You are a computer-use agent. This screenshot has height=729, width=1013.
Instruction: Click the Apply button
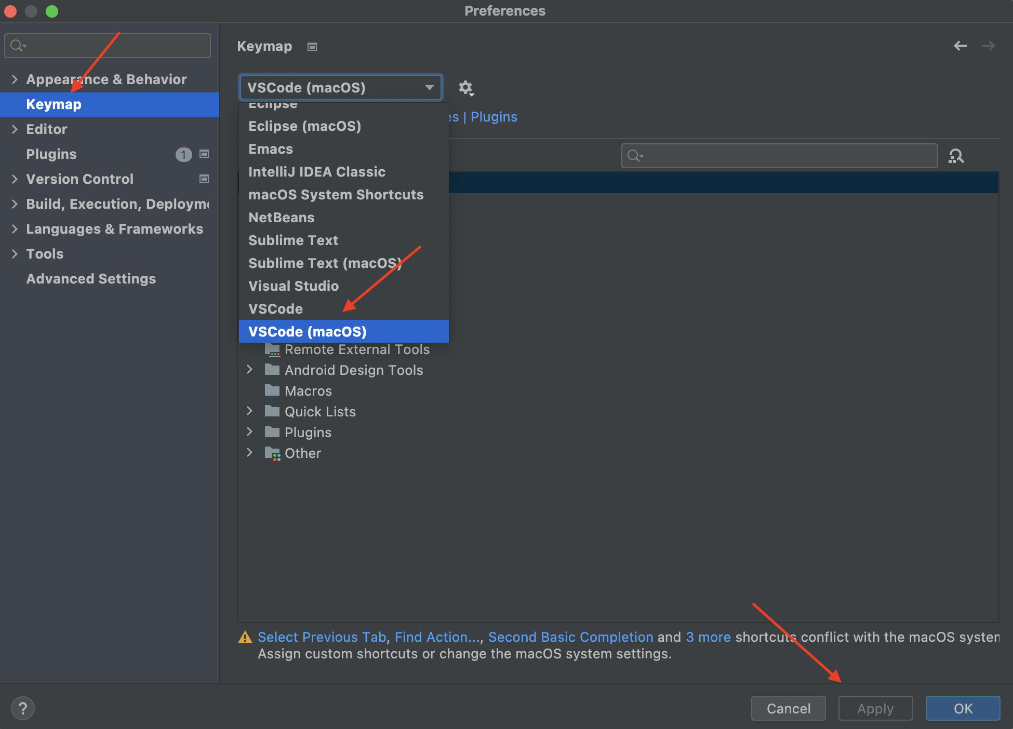875,708
